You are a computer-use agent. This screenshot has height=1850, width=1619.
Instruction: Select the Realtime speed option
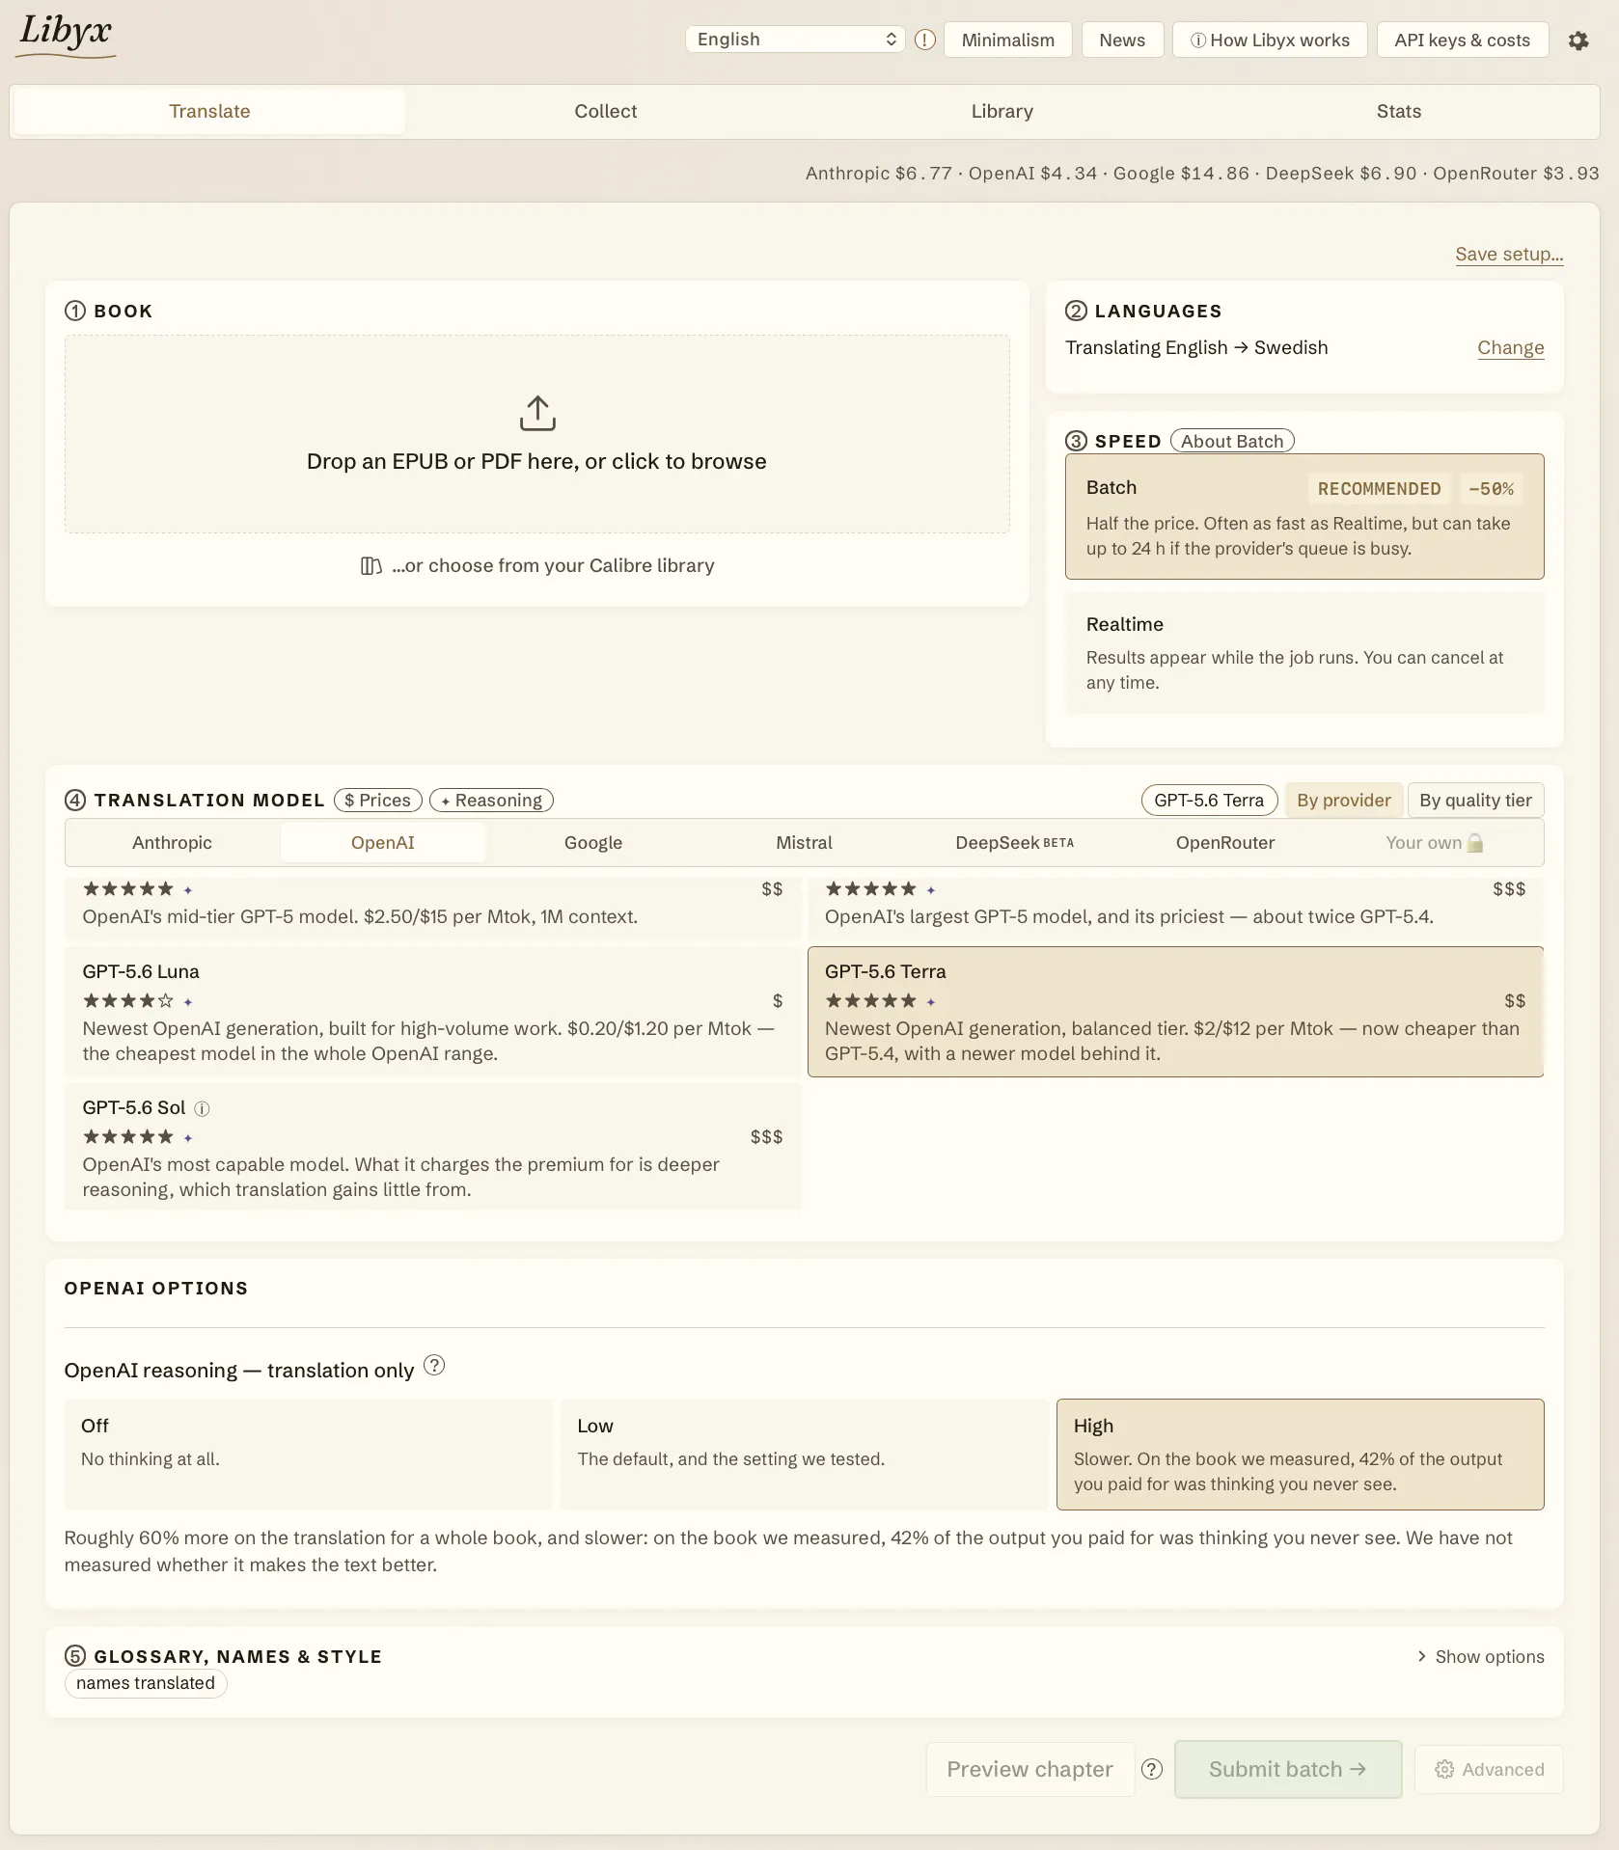pos(1304,653)
